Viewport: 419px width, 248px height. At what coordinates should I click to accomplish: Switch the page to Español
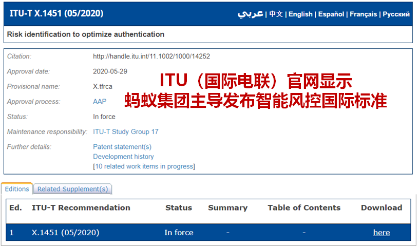point(331,14)
